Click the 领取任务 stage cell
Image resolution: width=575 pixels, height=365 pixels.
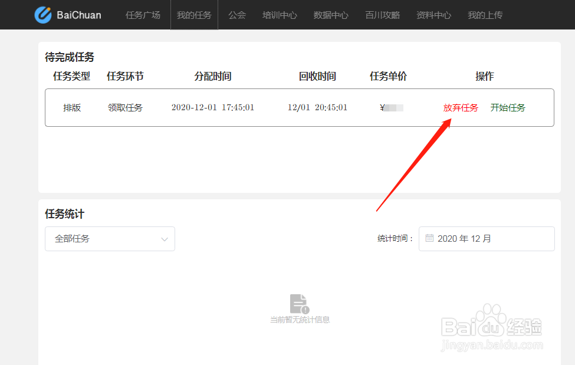(125, 107)
